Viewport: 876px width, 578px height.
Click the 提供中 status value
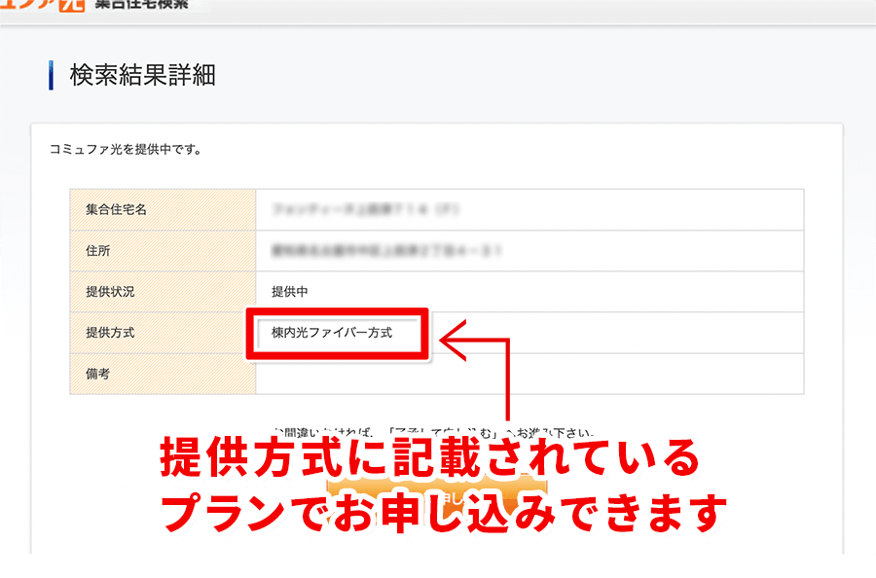click(x=290, y=291)
